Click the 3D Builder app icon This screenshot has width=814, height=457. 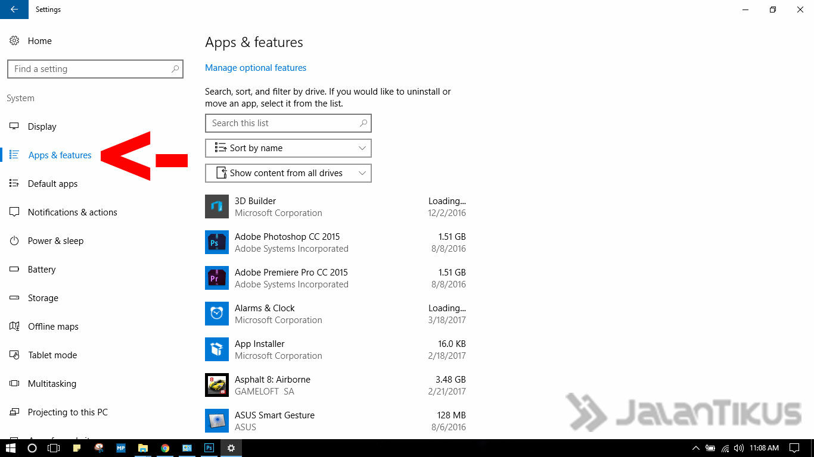click(x=217, y=206)
